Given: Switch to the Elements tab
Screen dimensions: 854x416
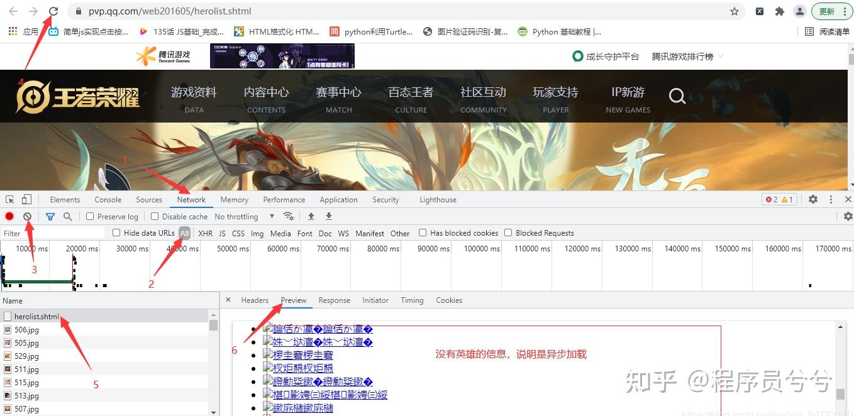Looking at the screenshot, I should pos(65,200).
